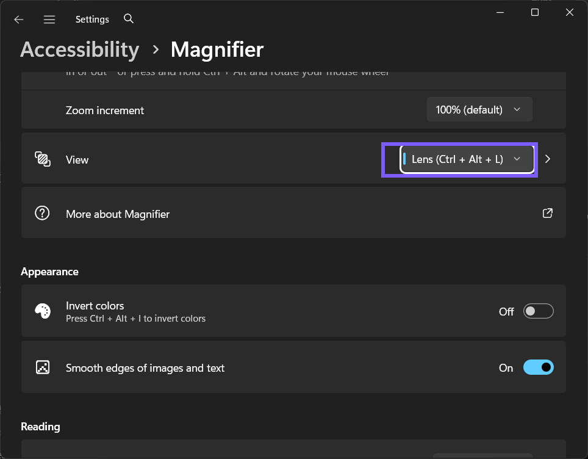
Task: Click the Invert colors label
Action: point(95,306)
